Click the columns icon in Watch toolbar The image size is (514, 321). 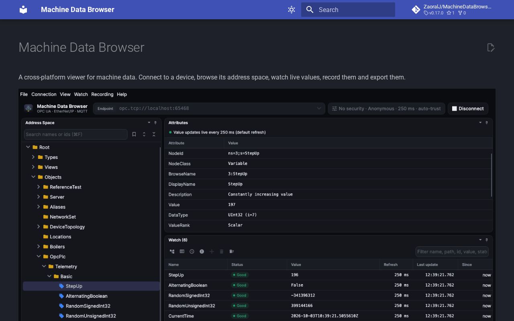[182, 252]
